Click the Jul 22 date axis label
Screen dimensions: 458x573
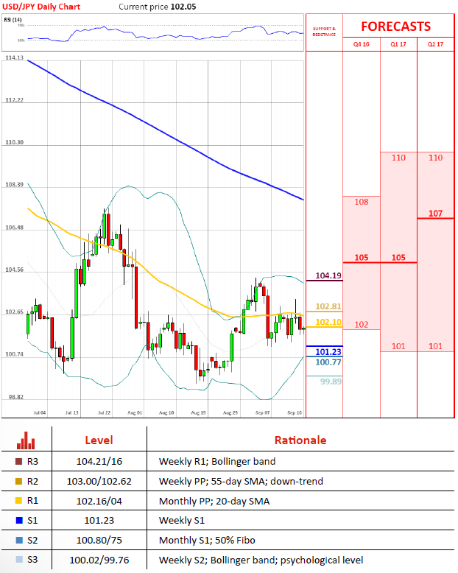click(x=105, y=412)
